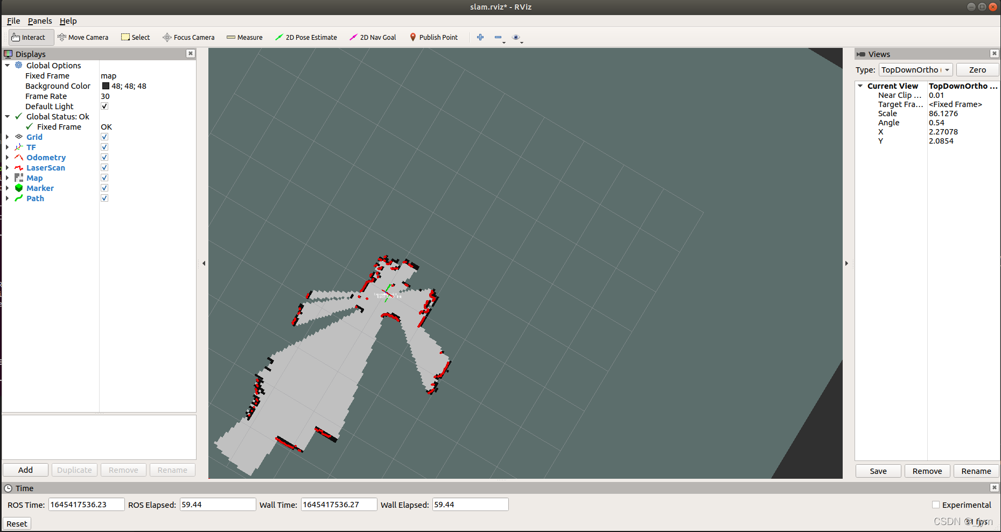1001x532 pixels.
Task: Choose the Select tool in toolbar
Action: click(x=136, y=37)
